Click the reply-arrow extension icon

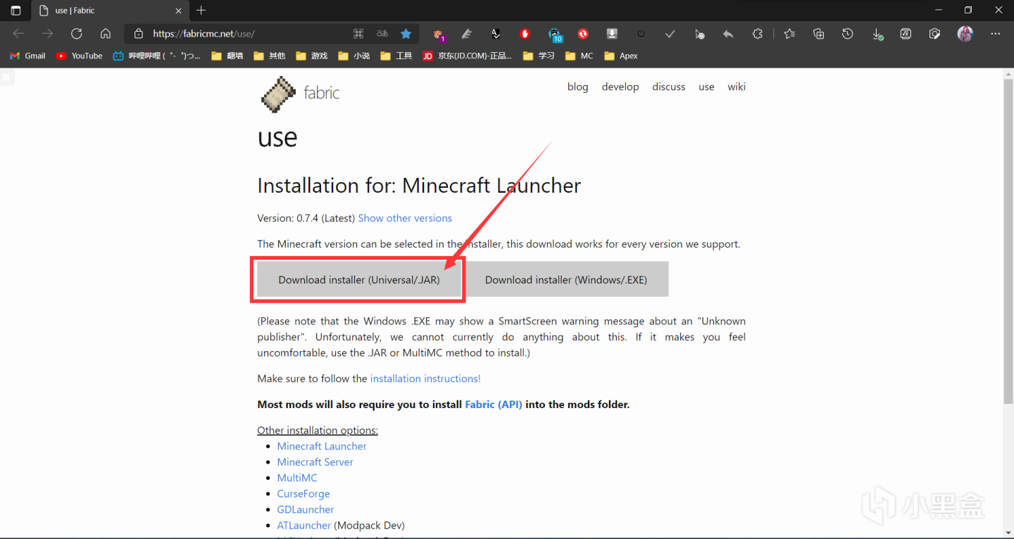pos(728,34)
